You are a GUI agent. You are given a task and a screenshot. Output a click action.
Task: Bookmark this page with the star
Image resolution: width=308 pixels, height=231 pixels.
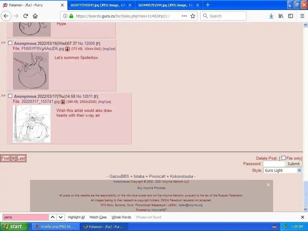click(193, 16)
